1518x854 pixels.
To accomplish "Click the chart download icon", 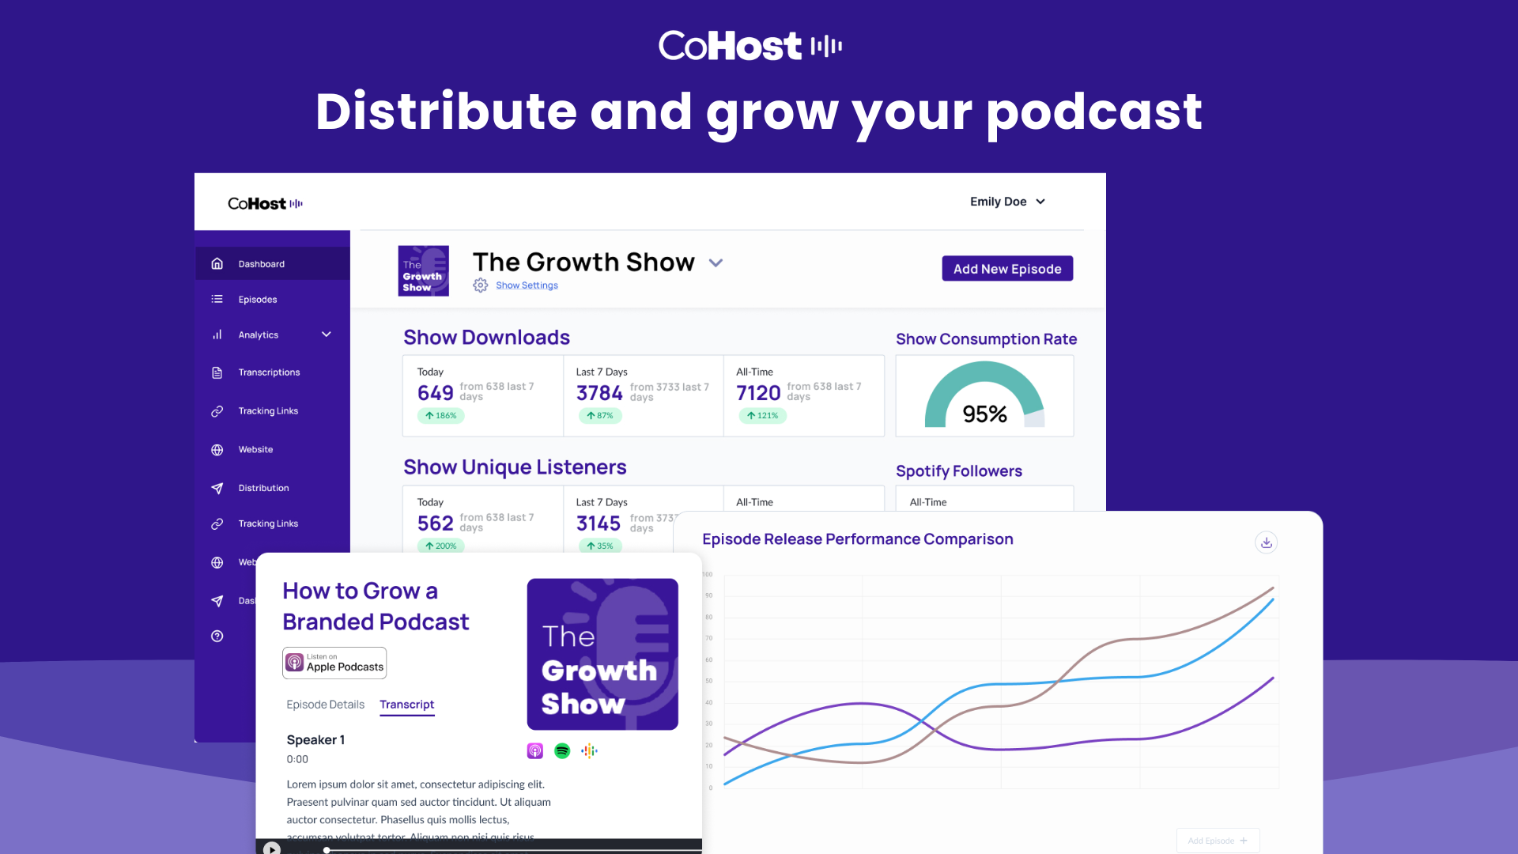I will tap(1266, 542).
